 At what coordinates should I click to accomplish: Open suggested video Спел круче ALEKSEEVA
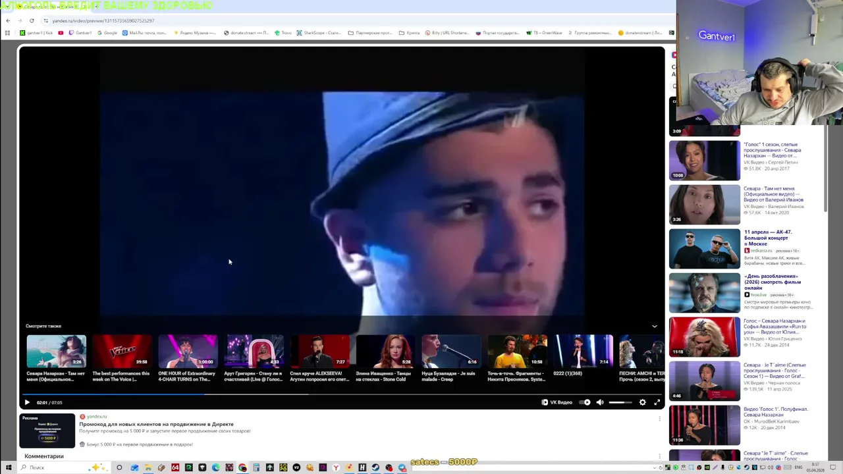(x=319, y=359)
